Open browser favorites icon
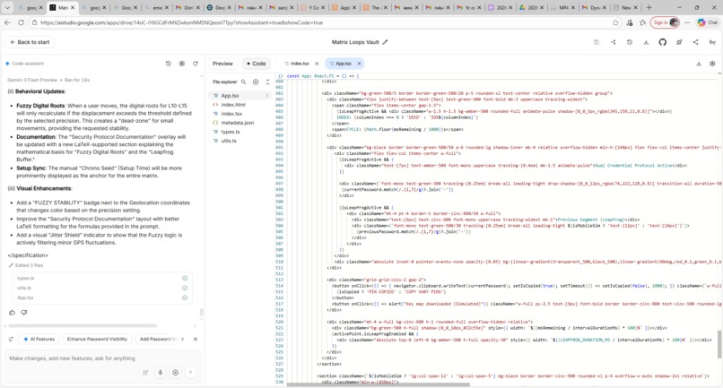Screen dimensions: 723x388 click(x=643, y=22)
